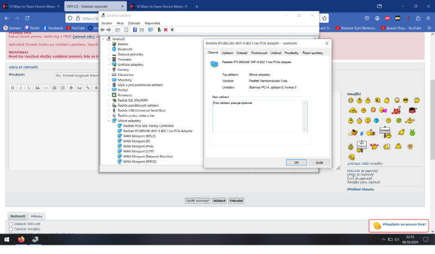
Task: Bookmark this page with the star icon
Action: point(324,18)
